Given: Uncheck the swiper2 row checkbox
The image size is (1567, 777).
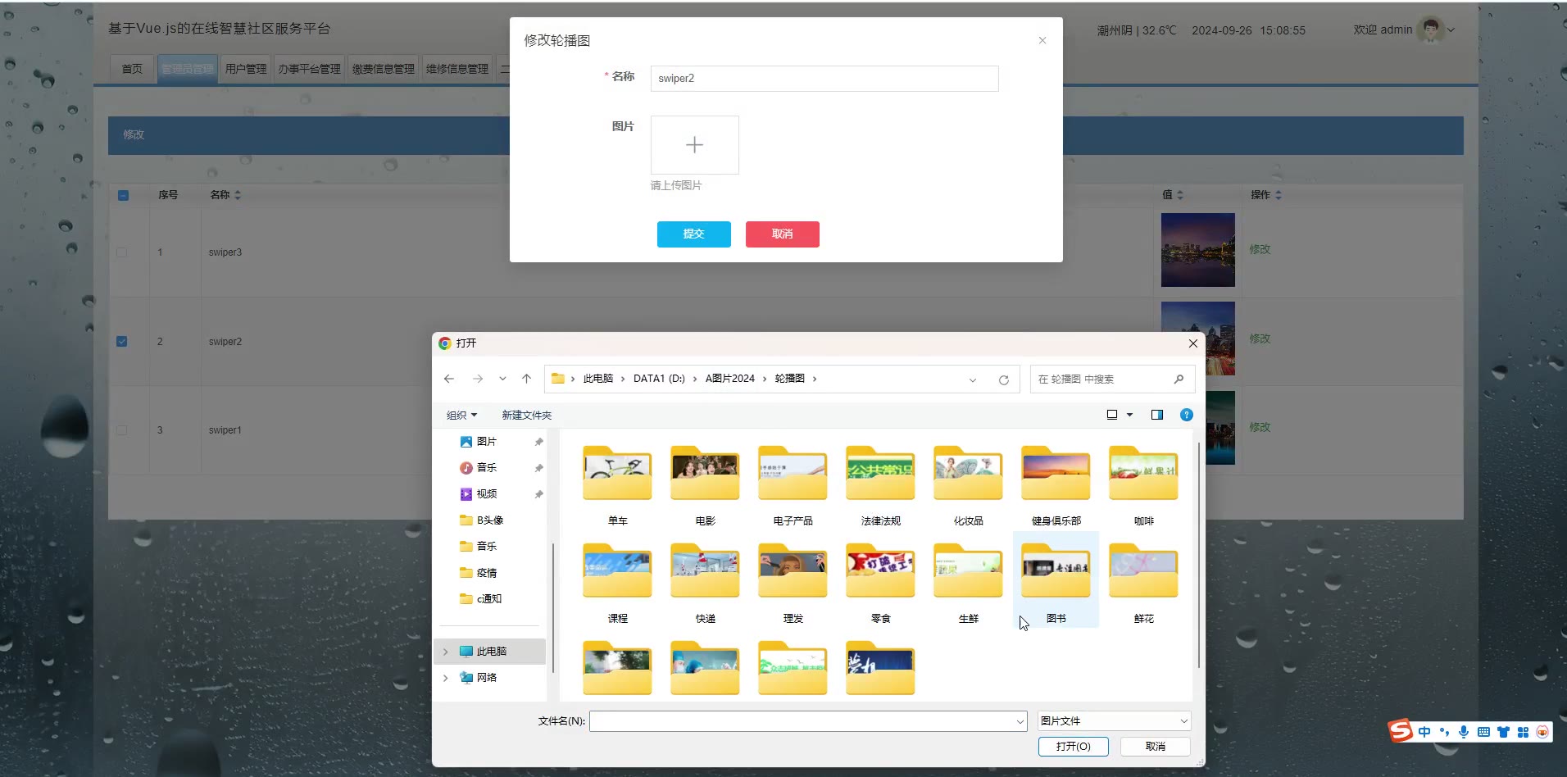Looking at the screenshot, I should (122, 341).
